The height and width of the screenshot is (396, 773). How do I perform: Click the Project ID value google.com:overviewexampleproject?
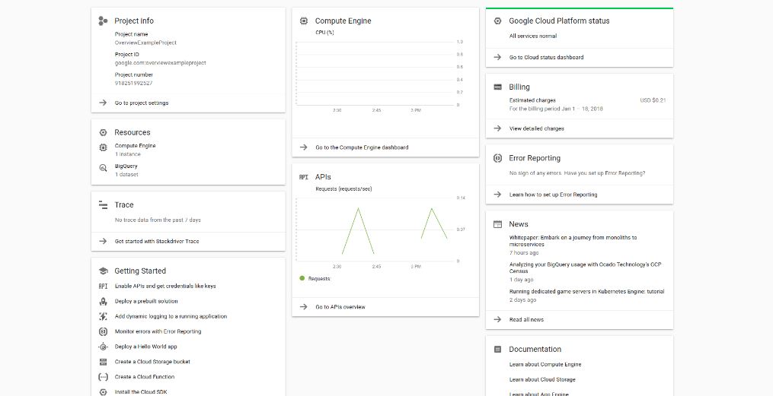coord(160,63)
